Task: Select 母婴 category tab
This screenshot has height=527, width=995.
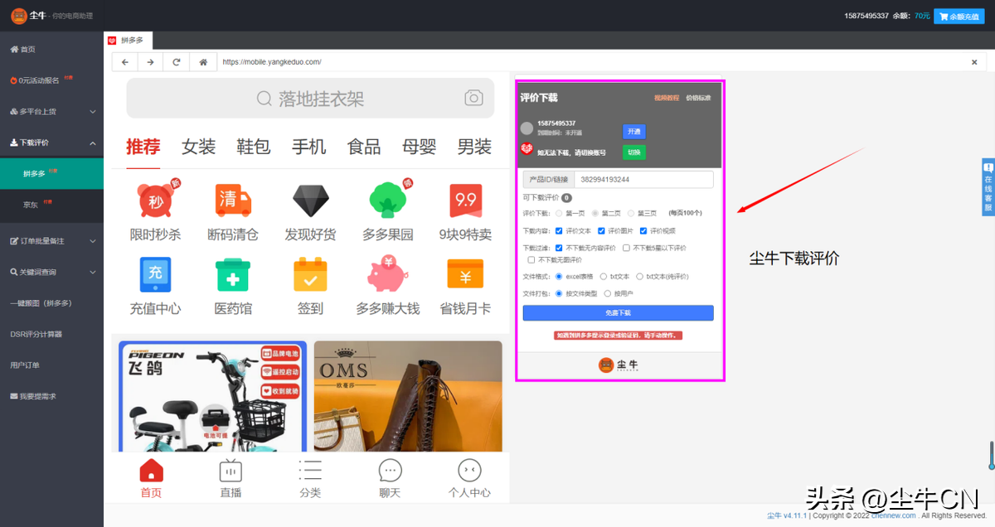Action: (419, 147)
